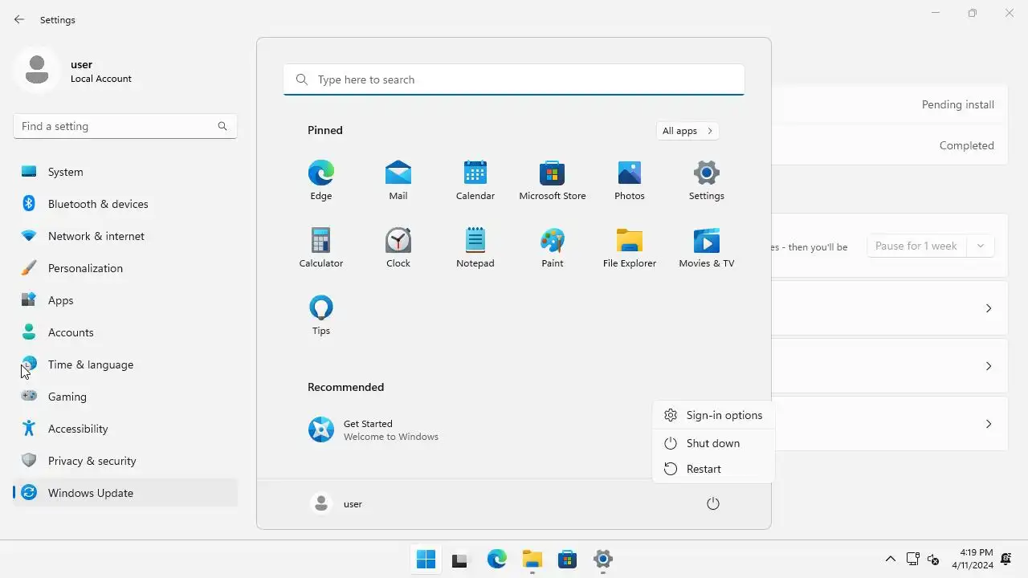Click the network tray icon
Screen dimensions: 1028x578
tap(913, 559)
